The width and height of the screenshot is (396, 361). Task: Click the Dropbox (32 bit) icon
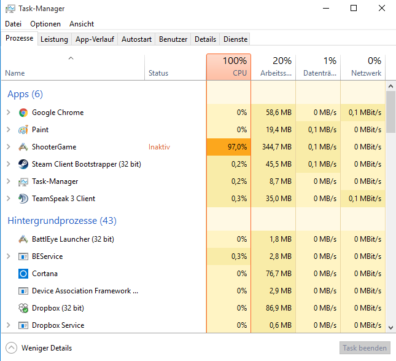[x=23, y=308]
